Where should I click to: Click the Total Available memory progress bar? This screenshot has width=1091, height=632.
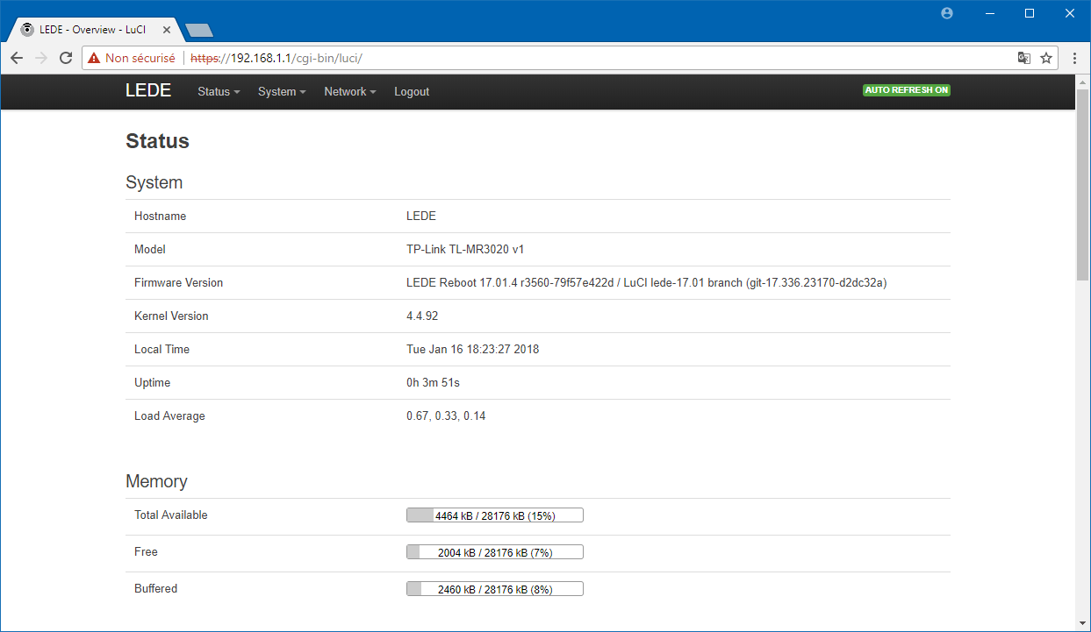coord(495,515)
